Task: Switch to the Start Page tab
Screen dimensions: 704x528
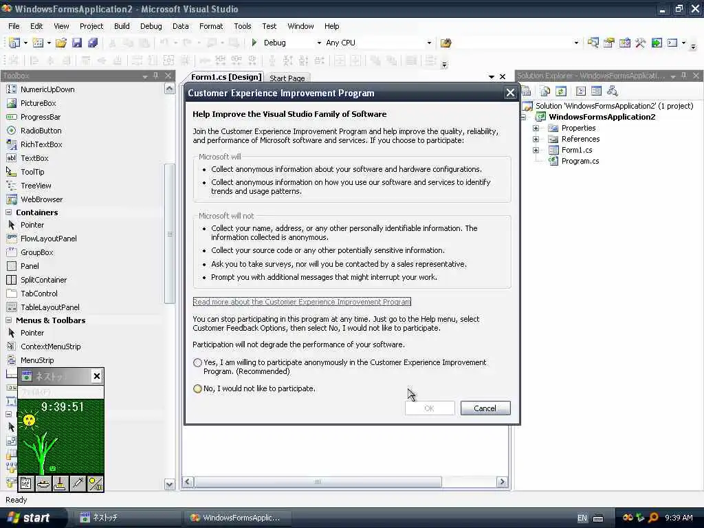Action: [x=287, y=78]
